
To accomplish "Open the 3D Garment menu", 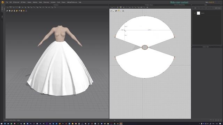I will pyautogui.click(x=16, y=2).
